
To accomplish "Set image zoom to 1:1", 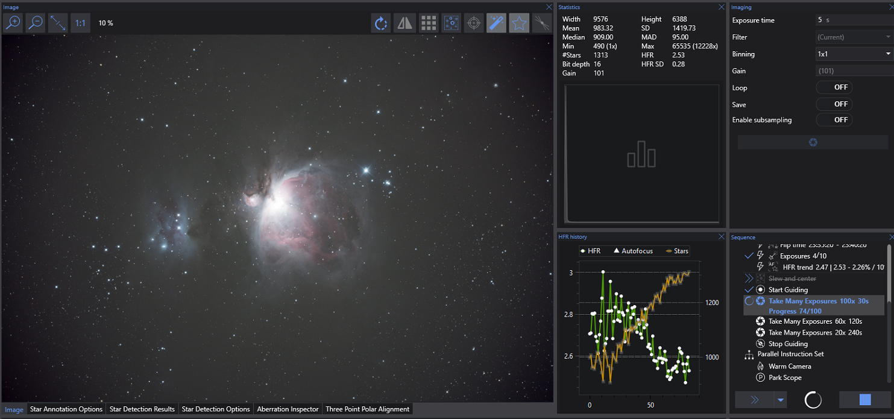I will (80, 23).
